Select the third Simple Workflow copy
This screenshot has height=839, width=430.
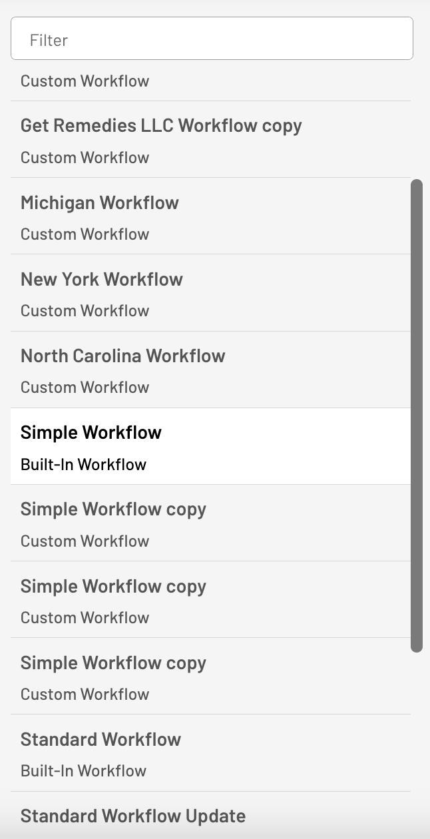210,677
